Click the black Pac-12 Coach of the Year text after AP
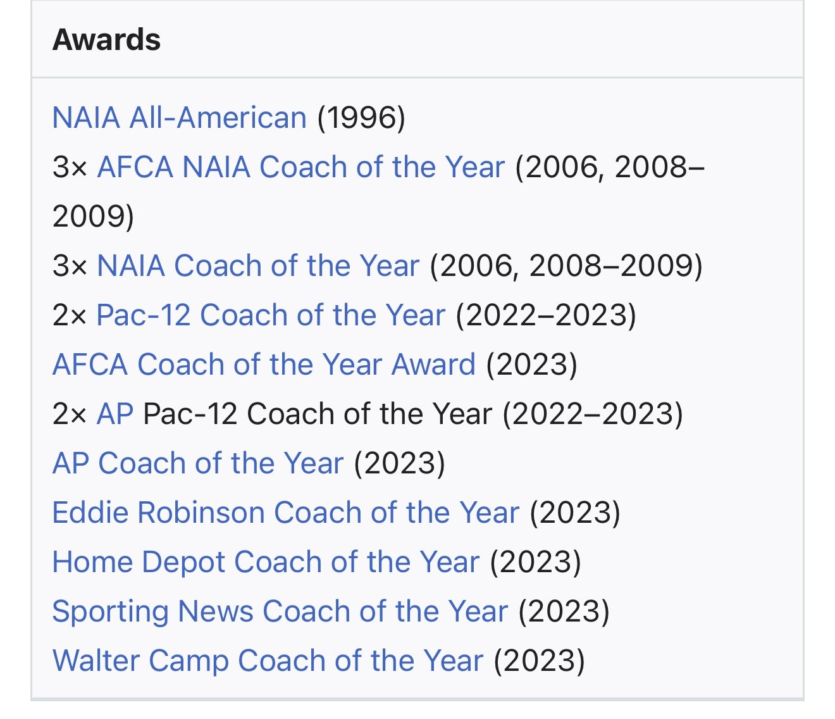The height and width of the screenshot is (719, 835). (318, 414)
